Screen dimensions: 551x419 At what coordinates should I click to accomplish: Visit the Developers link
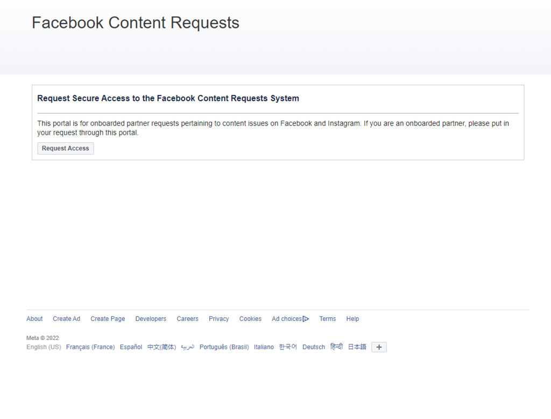151,319
